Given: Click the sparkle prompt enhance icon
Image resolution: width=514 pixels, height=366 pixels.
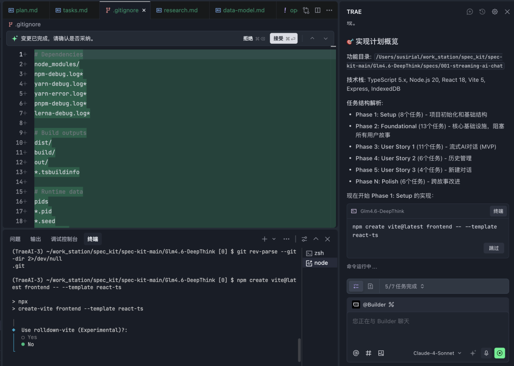Looking at the screenshot, I should tap(473, 353).
